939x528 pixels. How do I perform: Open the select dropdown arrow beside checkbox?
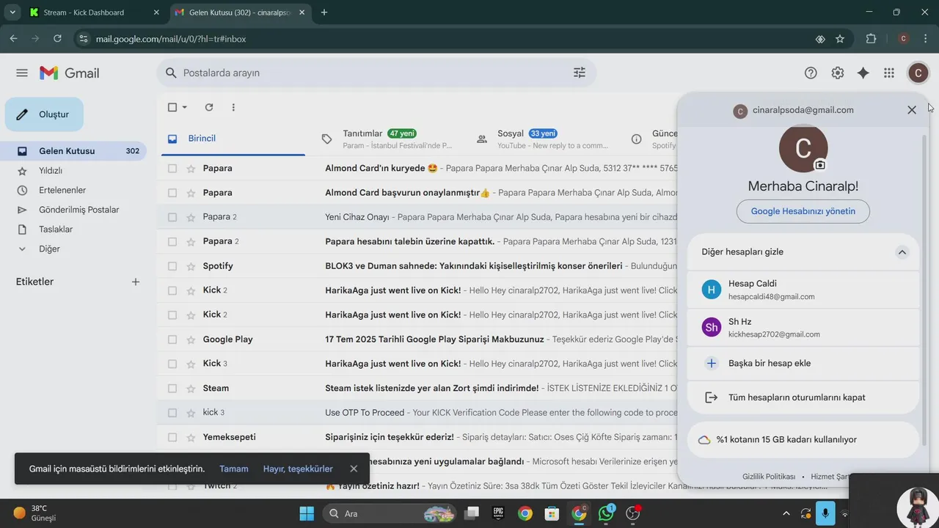(185, 107)
